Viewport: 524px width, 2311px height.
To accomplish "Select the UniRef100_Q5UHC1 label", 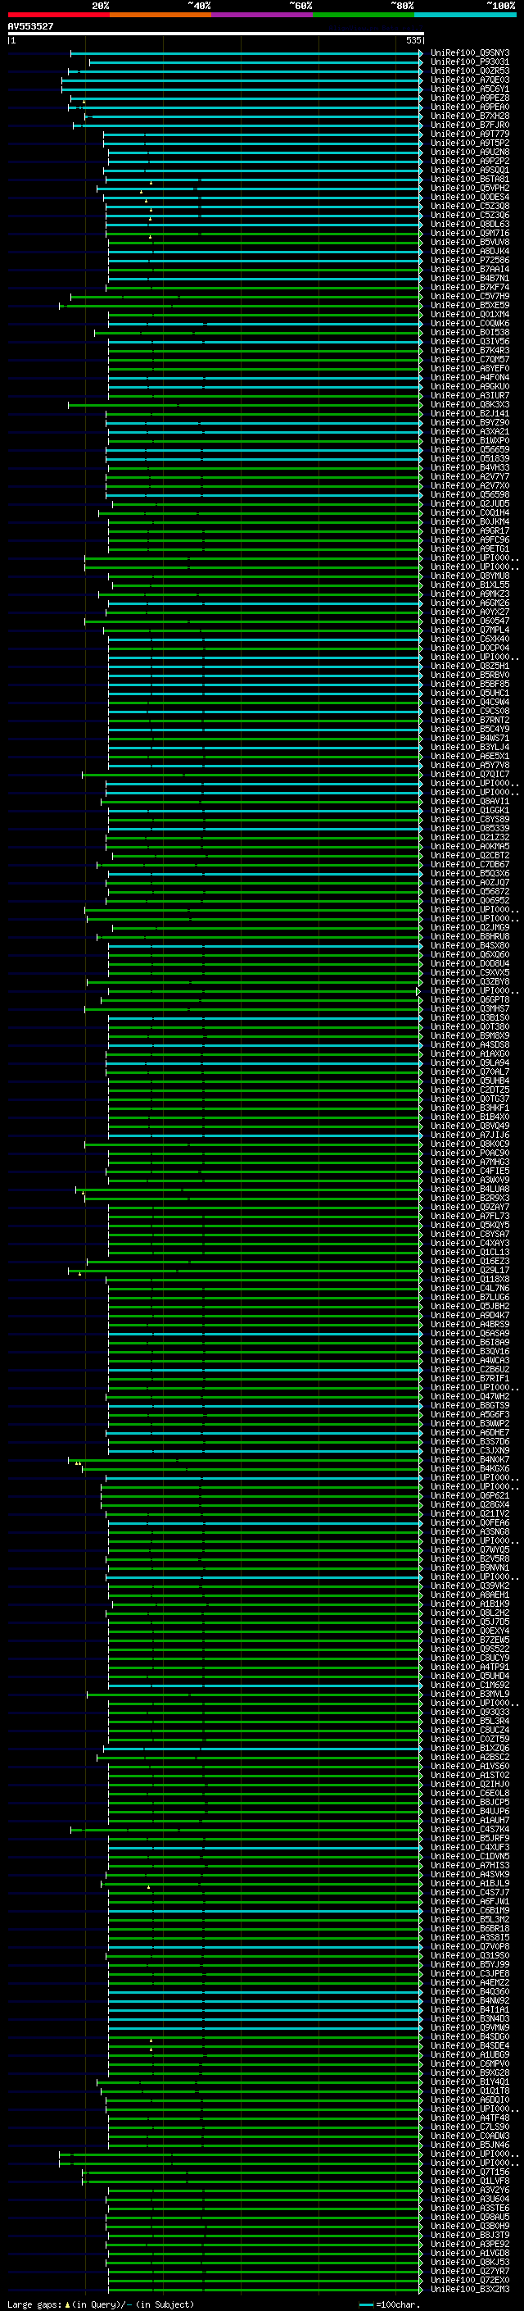I will (x=470, y=693).
